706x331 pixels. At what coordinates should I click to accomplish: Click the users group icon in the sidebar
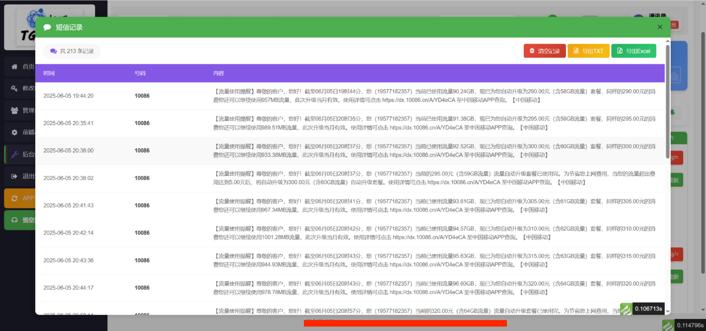pos(14,110)
